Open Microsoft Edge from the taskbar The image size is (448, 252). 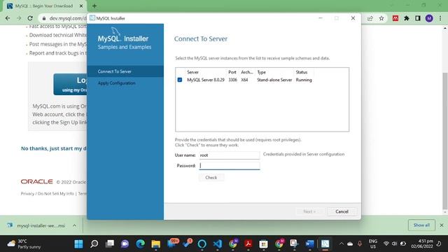[x=140, y=244]
